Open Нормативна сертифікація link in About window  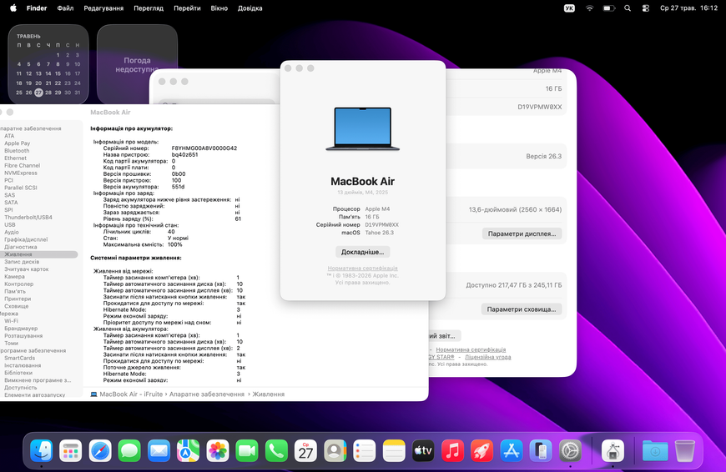pyautogui.click(x=362, y=269)
